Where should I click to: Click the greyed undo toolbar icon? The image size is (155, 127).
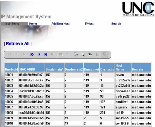click(61, 55)
